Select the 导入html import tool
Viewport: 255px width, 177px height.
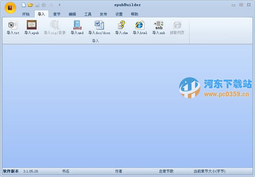pyautogui.click(x=139, y=27)
